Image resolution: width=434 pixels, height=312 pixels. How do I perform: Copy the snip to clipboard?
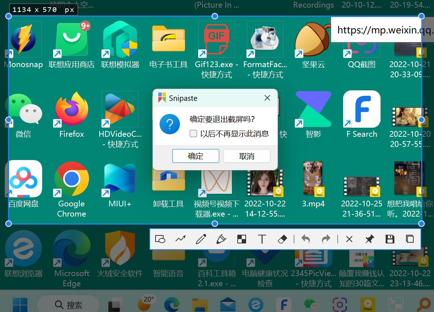pyautogui.click(x=410, y=239)
